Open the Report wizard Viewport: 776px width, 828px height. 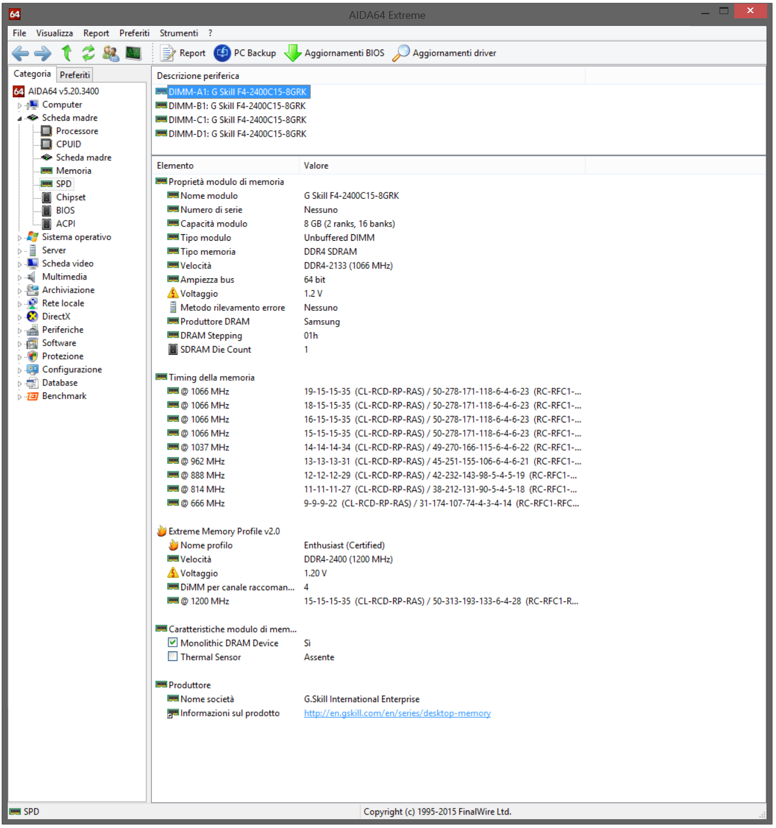(x=183, y=53)
